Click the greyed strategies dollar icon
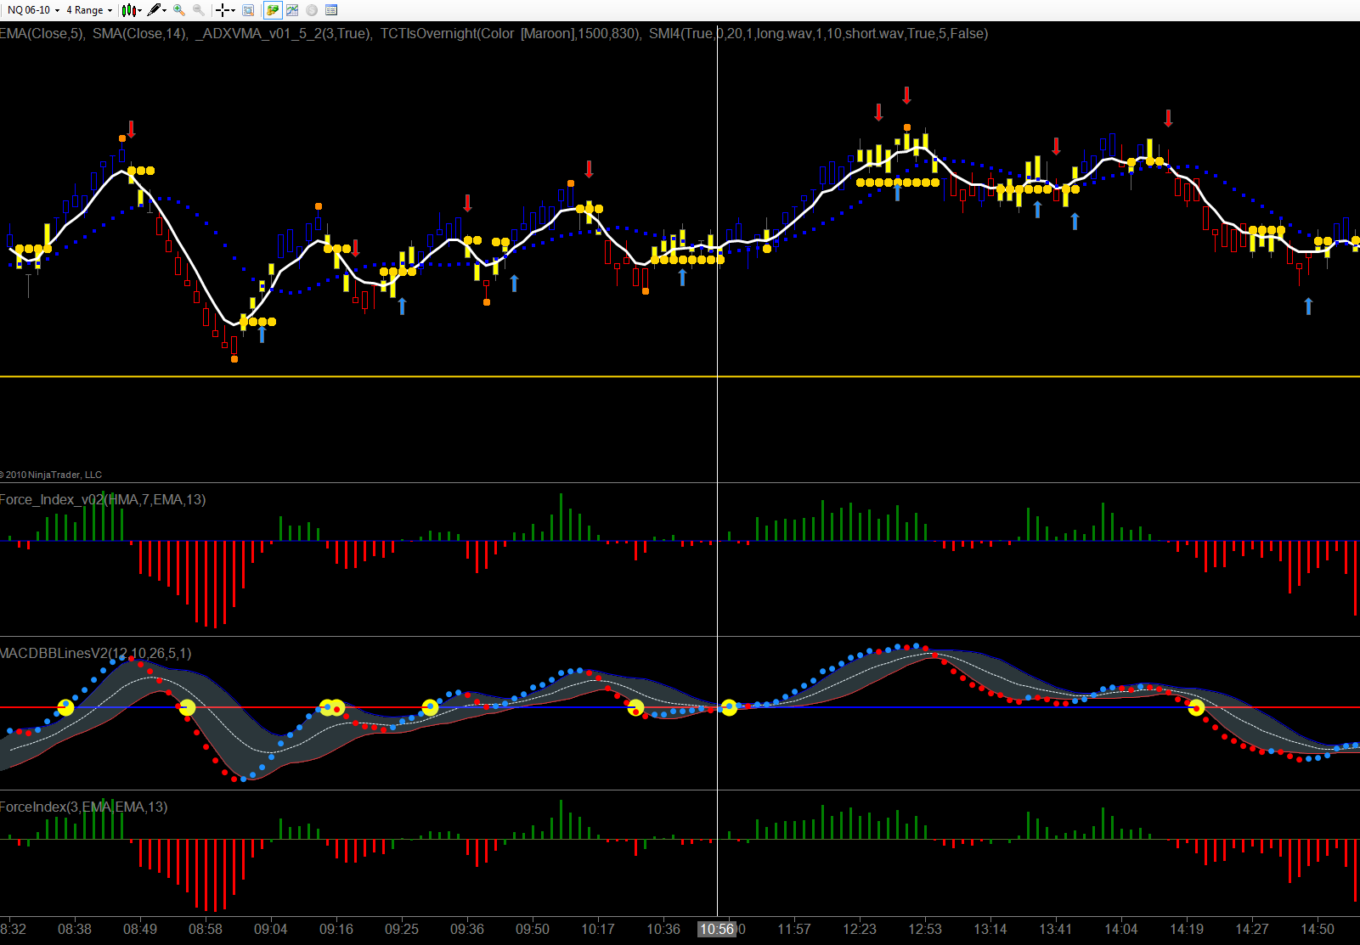This screenshot has width=1360, height=945. pyautogui.click(x=312, y=10)
